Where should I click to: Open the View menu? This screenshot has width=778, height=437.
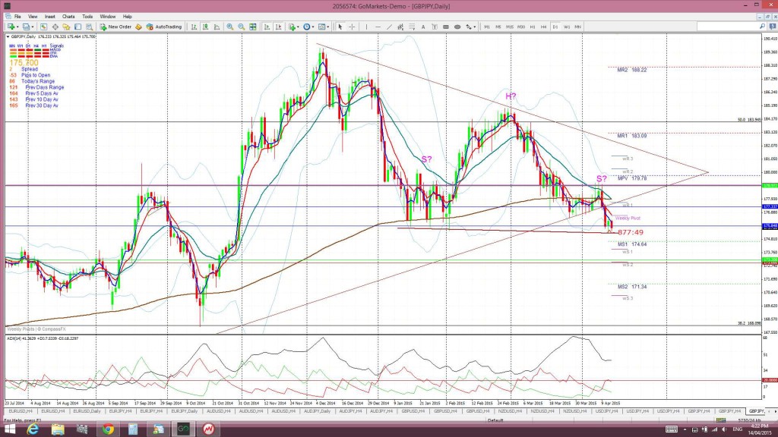coord(33,17)
